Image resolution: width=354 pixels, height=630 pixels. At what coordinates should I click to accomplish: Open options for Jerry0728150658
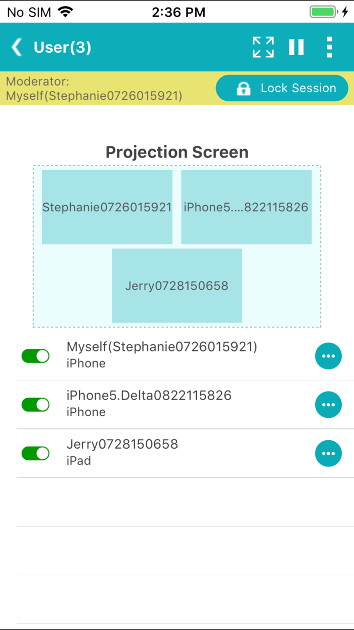[328, 453]
